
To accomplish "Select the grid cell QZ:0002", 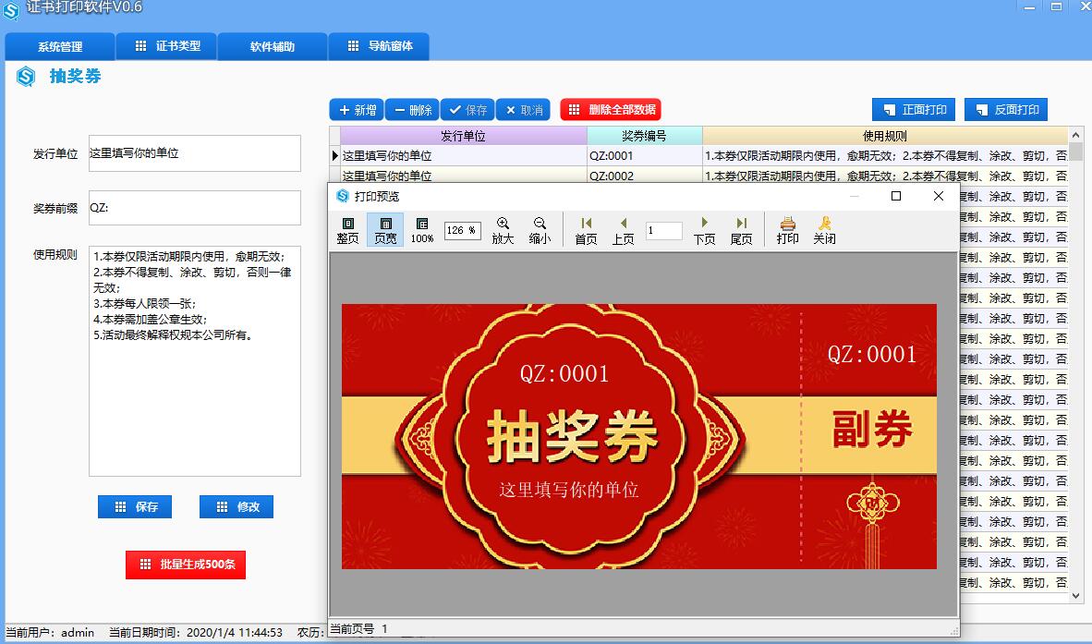I will point(644,176).
